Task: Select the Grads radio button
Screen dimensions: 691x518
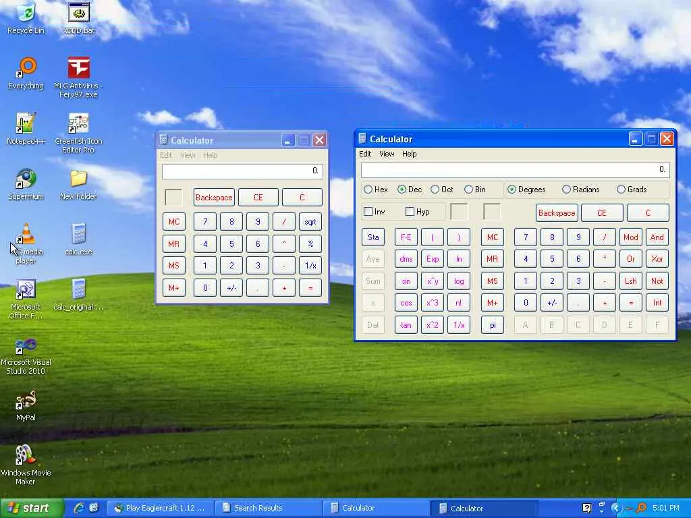Action: point(632,190)
